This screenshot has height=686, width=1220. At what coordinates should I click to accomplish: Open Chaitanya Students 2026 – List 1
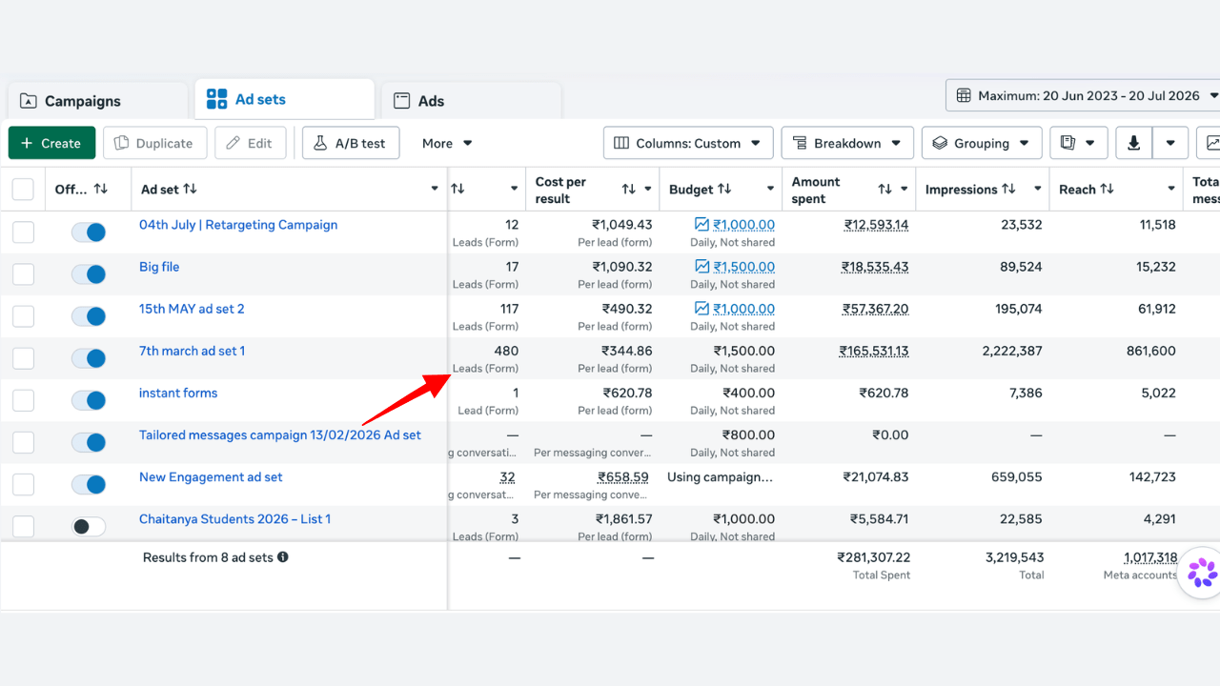pyautogui.click(x=235, y=519)
